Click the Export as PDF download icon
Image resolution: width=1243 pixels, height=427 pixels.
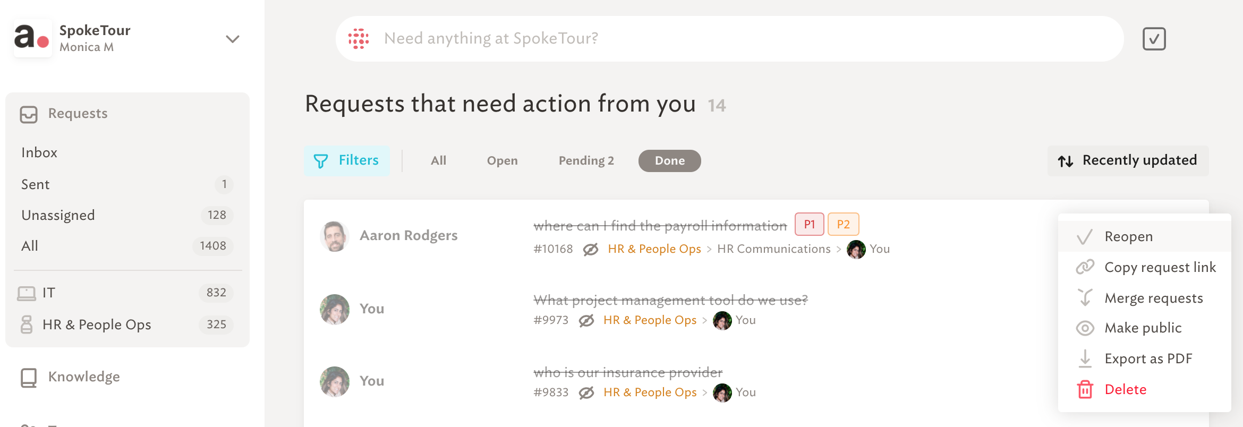point(1085,358)
